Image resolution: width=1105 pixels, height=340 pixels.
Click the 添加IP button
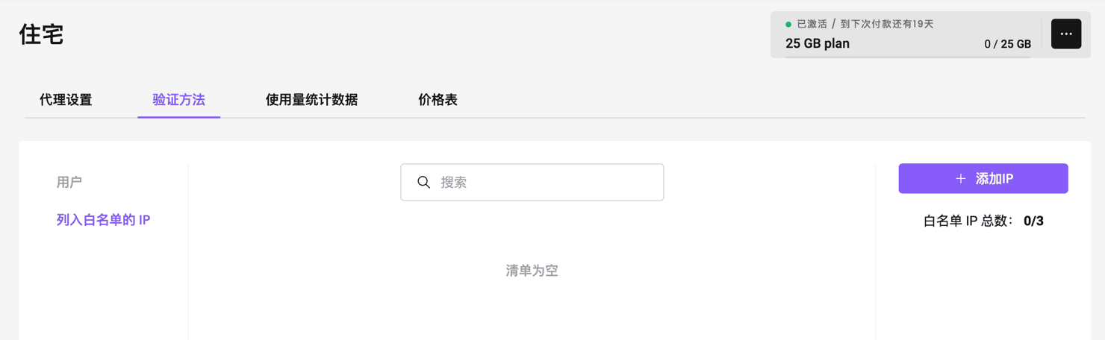pos(983,178)
